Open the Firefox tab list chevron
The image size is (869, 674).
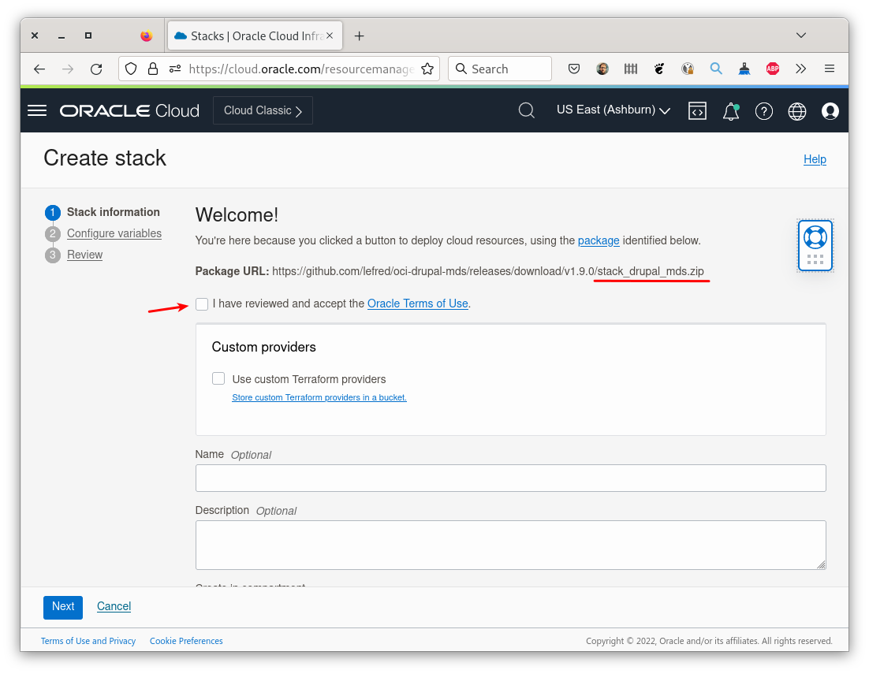click(x=801, y=35)
